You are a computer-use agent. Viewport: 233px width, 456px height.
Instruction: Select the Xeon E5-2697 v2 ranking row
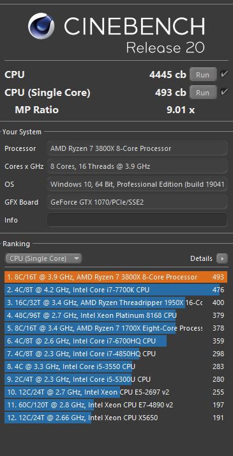pos(116,392)
